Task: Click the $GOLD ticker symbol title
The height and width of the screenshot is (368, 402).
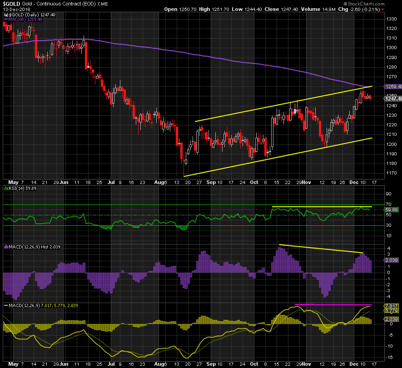Action: coord(13,4)
